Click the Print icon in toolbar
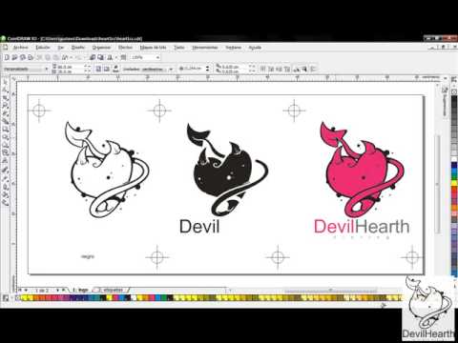 (31, 57)
